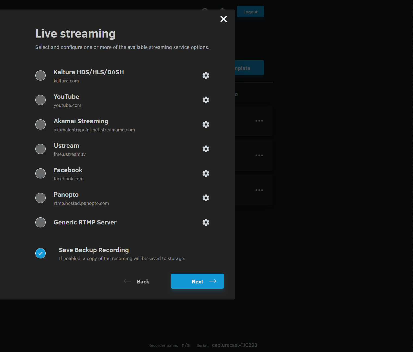
Task: Open YouTube streaming configuration gear
Action: 206,100
